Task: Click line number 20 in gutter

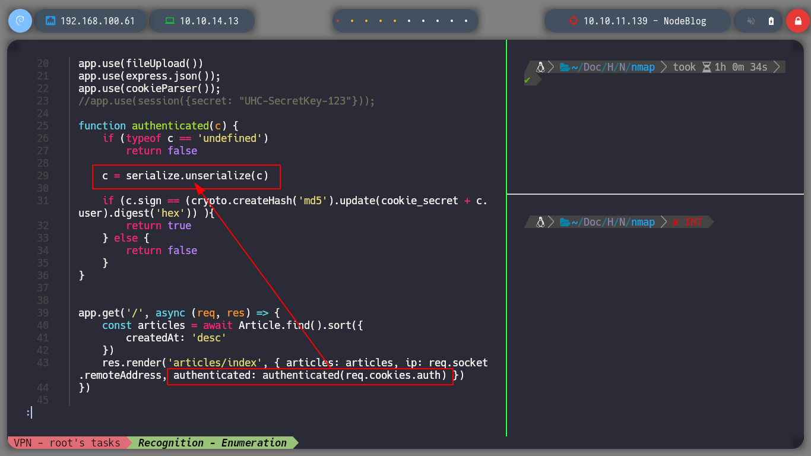Action: [x=43, y=64]
